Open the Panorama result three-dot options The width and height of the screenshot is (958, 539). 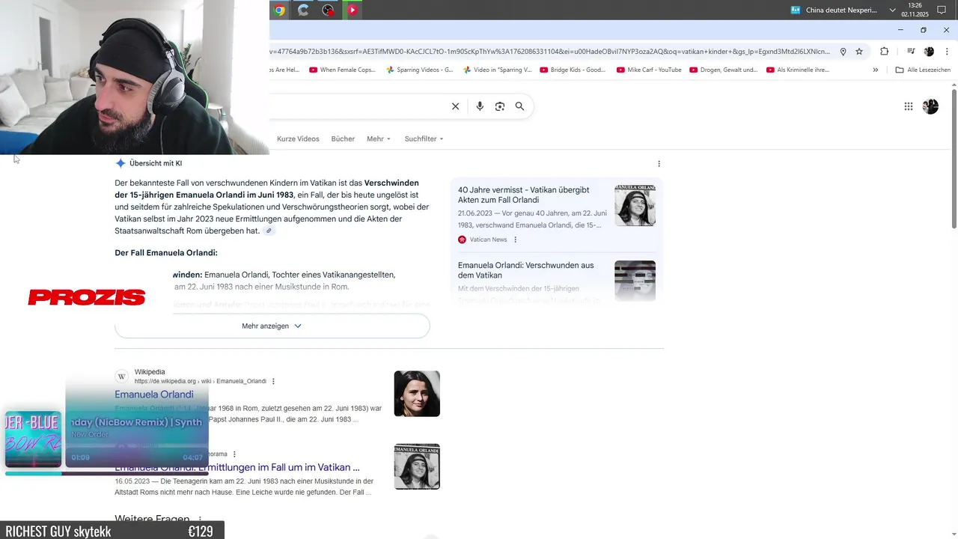(234, 454)
